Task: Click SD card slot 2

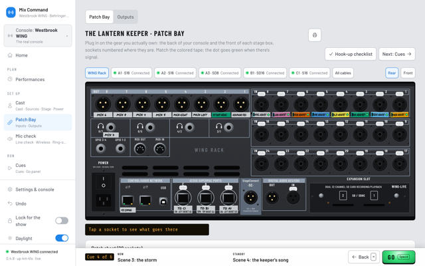Action: click(x=343, y=196)
